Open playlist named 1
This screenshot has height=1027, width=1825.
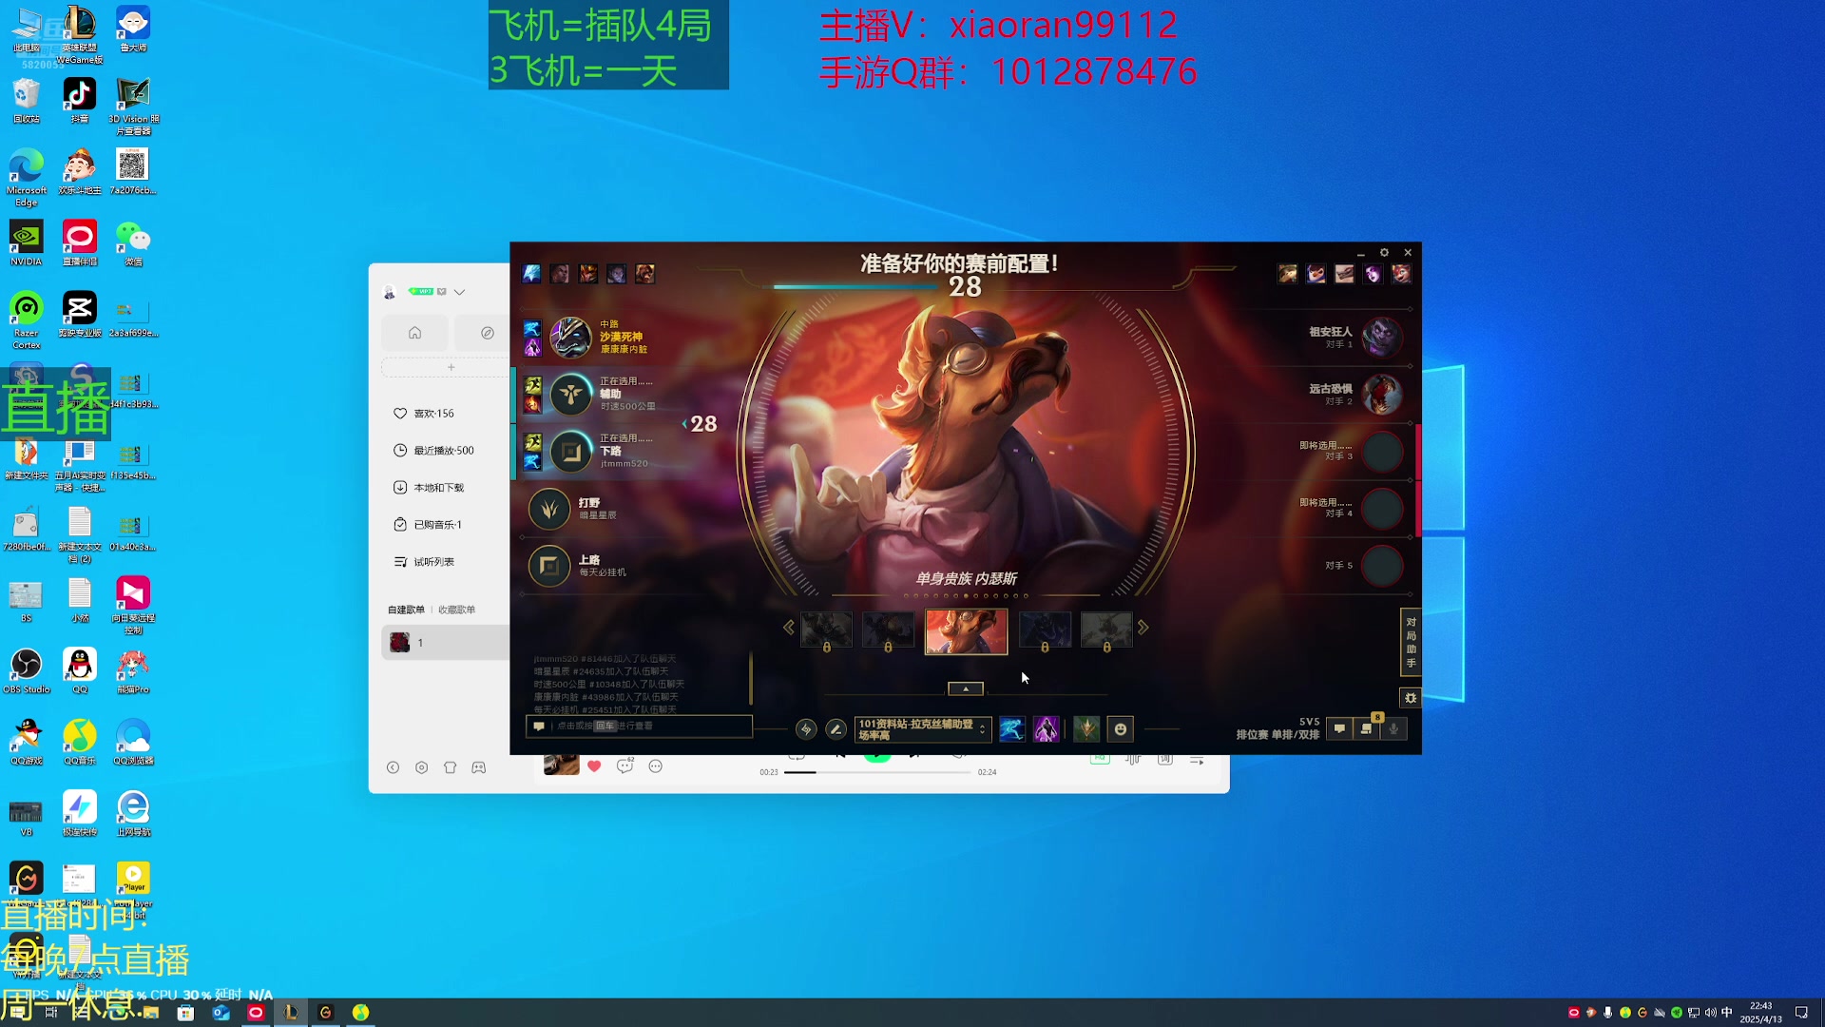coord(445,643)
